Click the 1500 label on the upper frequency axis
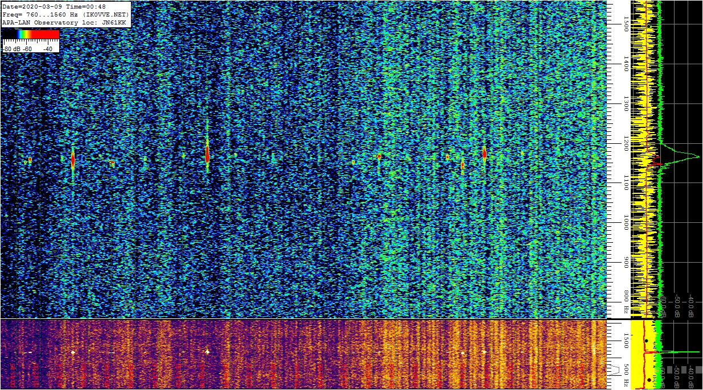703x390 pixels. tap(626, 24)
